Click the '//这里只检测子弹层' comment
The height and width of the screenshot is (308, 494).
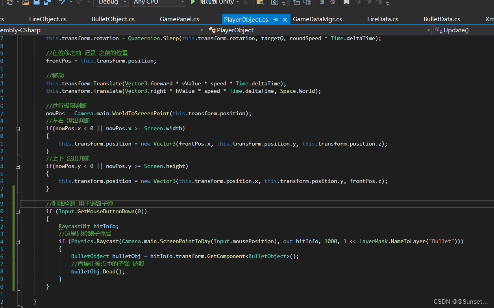coord(85,234)
